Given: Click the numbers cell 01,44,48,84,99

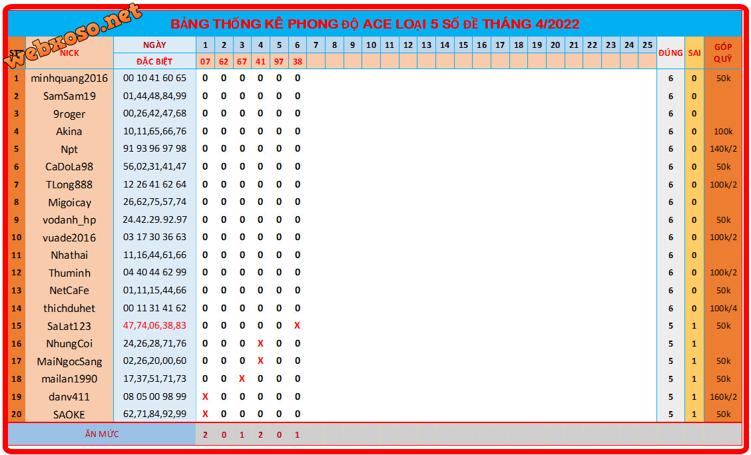Looking at the screenshot, I should pyautogui.click(x=154, y=96).
